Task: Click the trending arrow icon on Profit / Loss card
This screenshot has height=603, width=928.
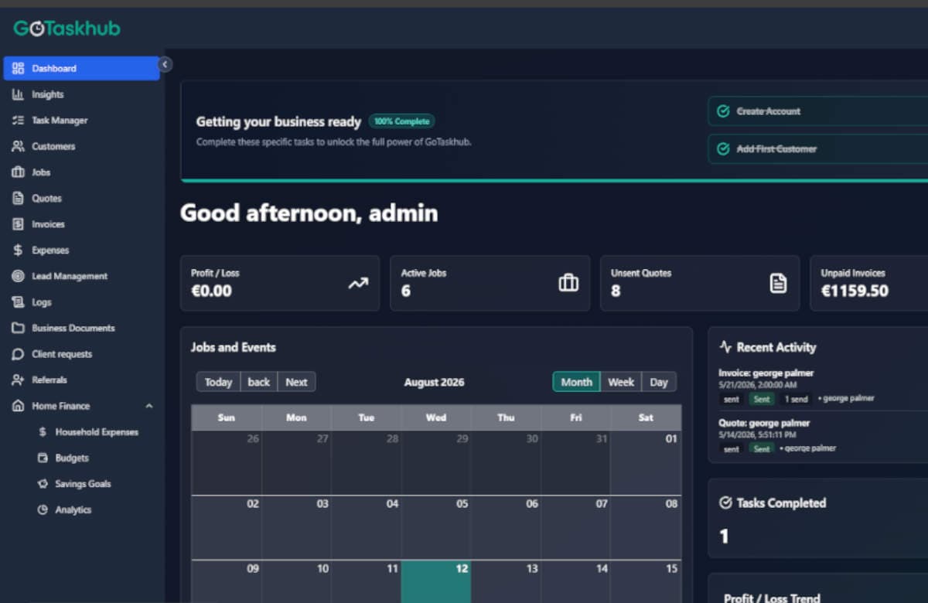Action: pos(358,284)
